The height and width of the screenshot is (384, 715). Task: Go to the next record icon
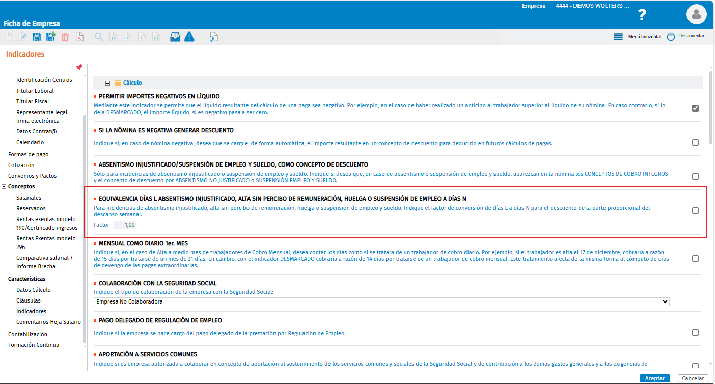click(x=142, y=37)
